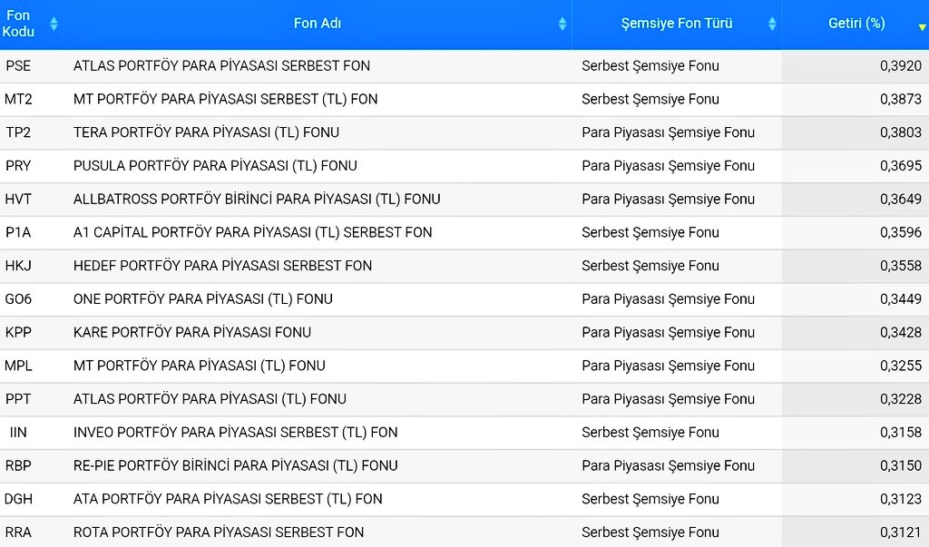This screenshot has height=547, width=929.
Task: Click Para Piyasası Şemsiye Fonu in TP2 row
Action: tap(668, 132)
